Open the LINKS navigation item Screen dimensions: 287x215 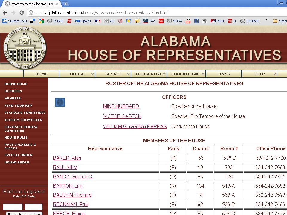pyautogui.click(x=224, y=74)
